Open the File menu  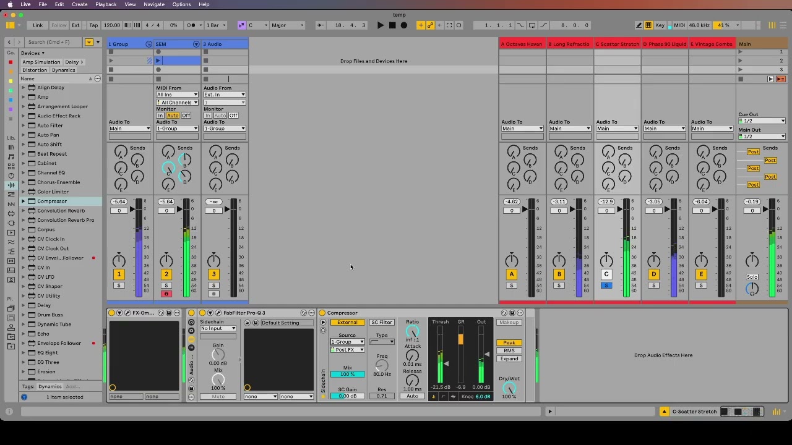[x=43, y=4]
